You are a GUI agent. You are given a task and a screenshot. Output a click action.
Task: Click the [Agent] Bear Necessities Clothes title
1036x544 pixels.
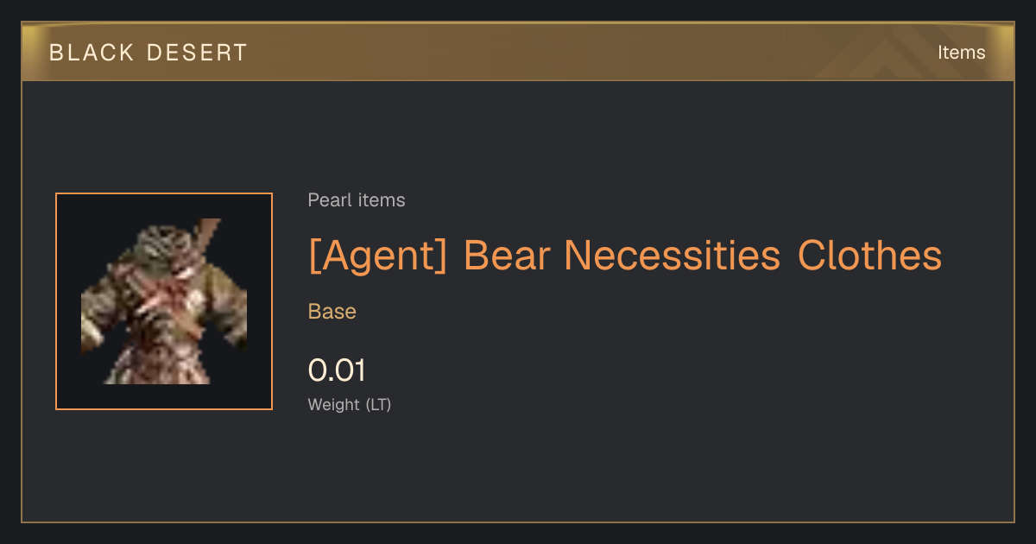coord(625,256)
